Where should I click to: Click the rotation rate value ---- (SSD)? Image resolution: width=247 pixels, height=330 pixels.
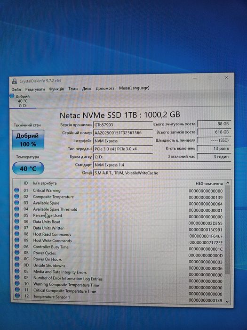[214, 140]
